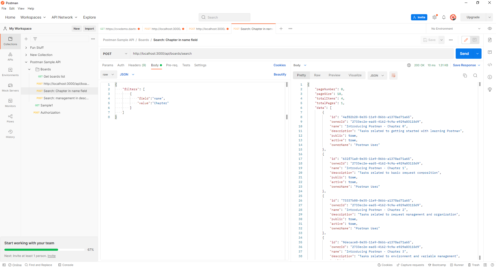Image resolution: width=496 pixels, height=268 pixels.
Task: Open the collections panel more options
Action: pyautogui.click(x=93, y=39)
